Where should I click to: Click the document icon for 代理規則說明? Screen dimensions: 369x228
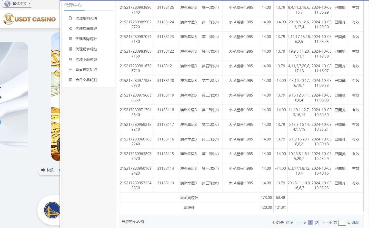click(70, 18)
